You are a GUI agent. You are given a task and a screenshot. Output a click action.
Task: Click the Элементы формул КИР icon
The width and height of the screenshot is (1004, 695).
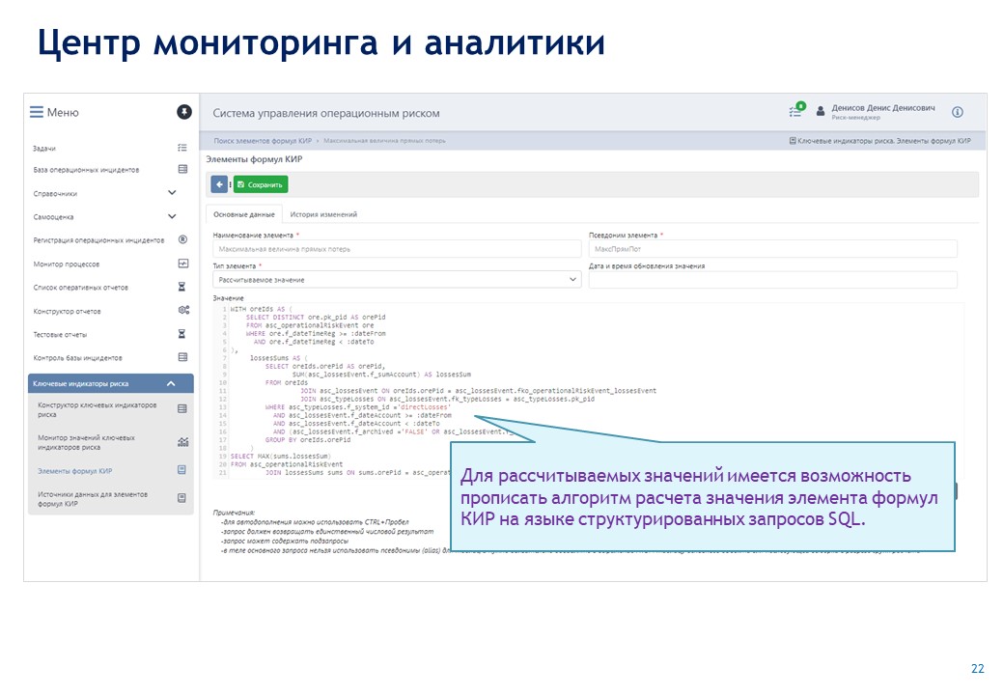pos(181,470)
